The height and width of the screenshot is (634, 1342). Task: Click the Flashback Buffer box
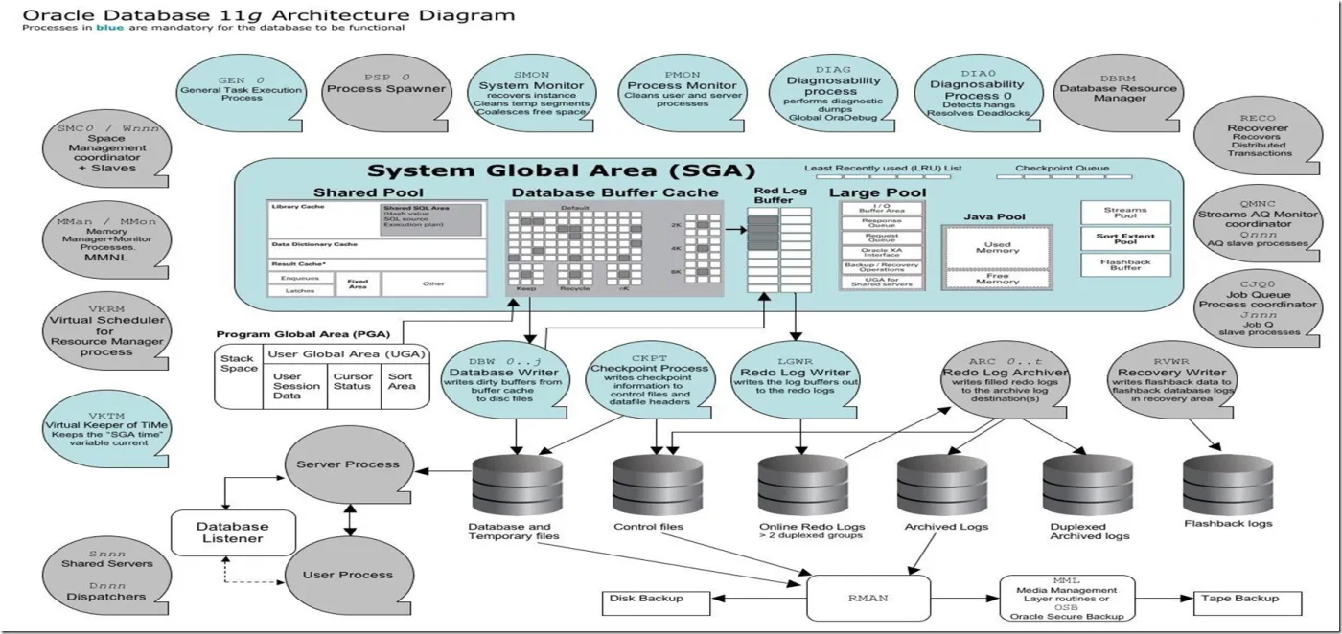point(1125,265)
